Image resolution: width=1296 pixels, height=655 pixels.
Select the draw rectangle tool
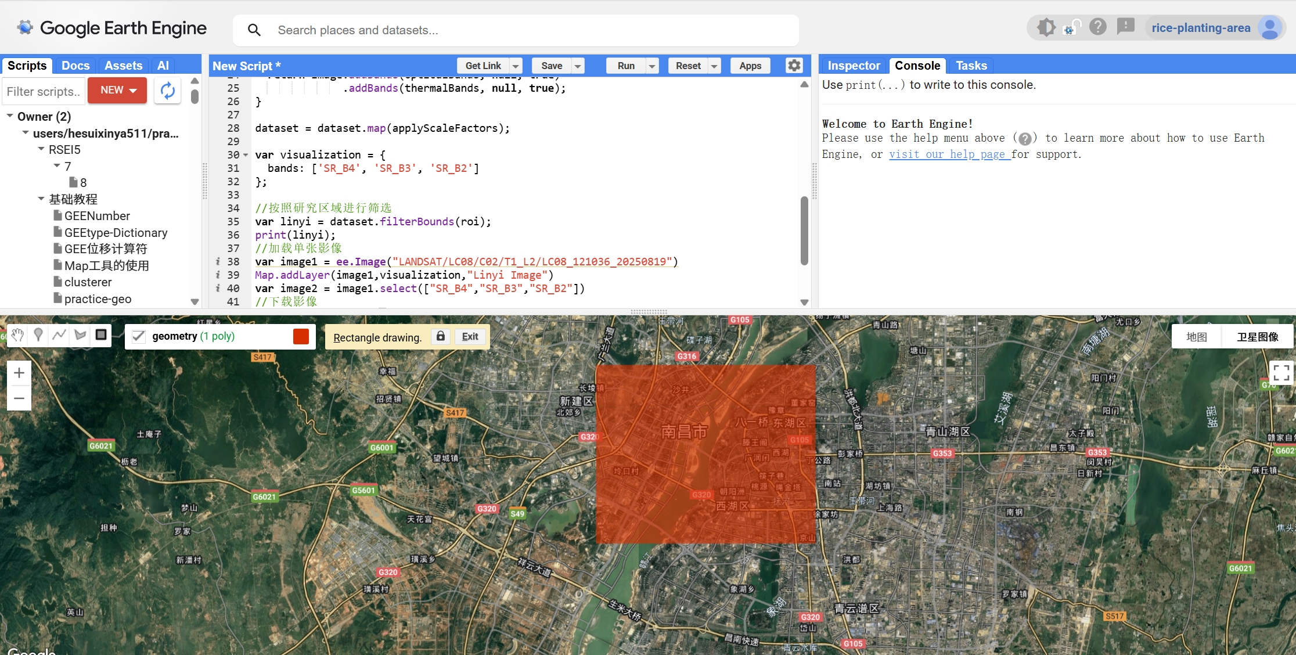coord(101,335)
